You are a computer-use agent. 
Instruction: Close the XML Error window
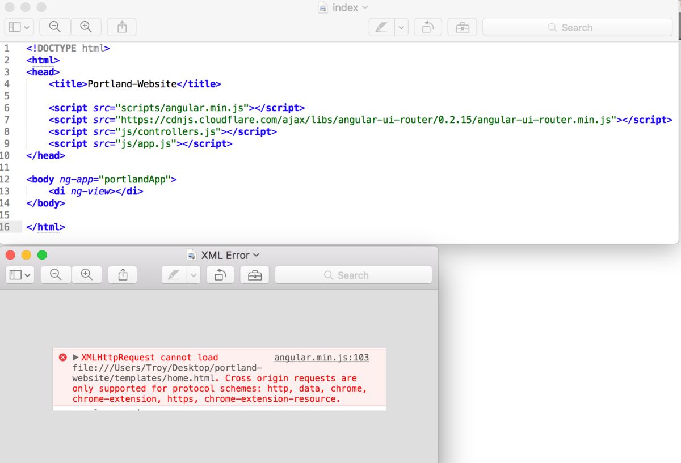[10, 255]
